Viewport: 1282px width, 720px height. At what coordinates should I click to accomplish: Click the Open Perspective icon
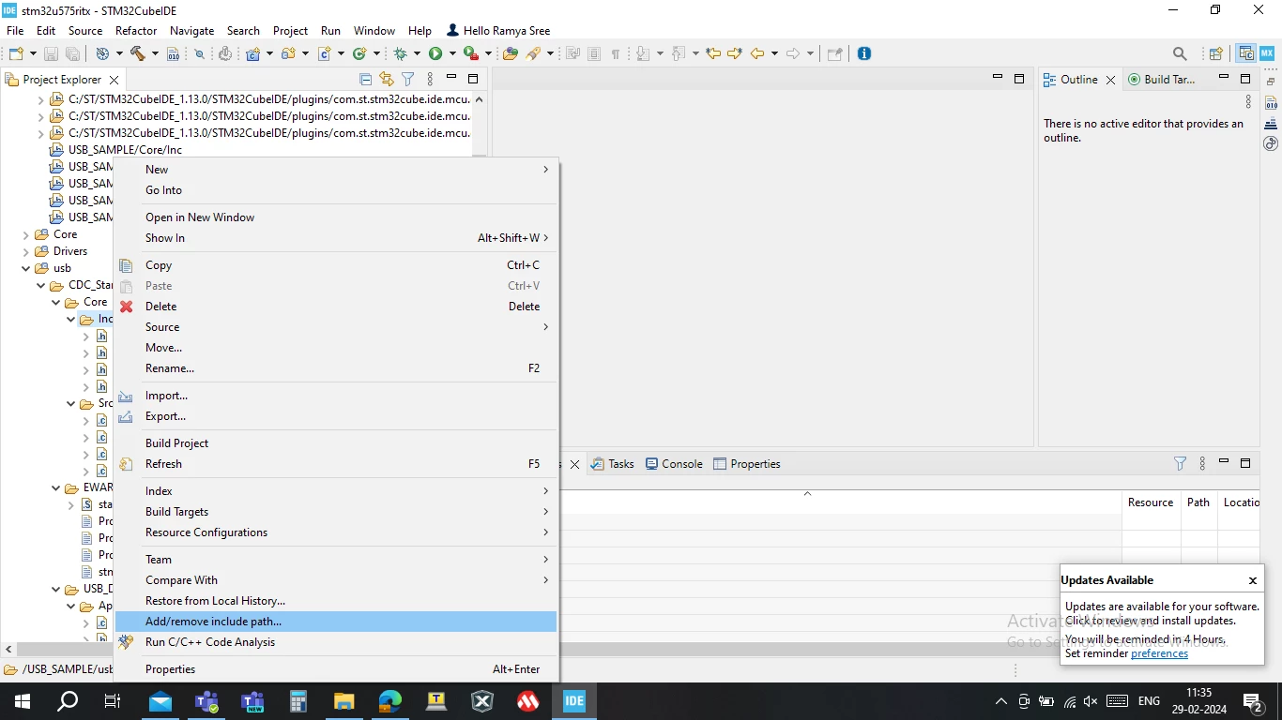pyautogui.click(x=1215, y=53)
